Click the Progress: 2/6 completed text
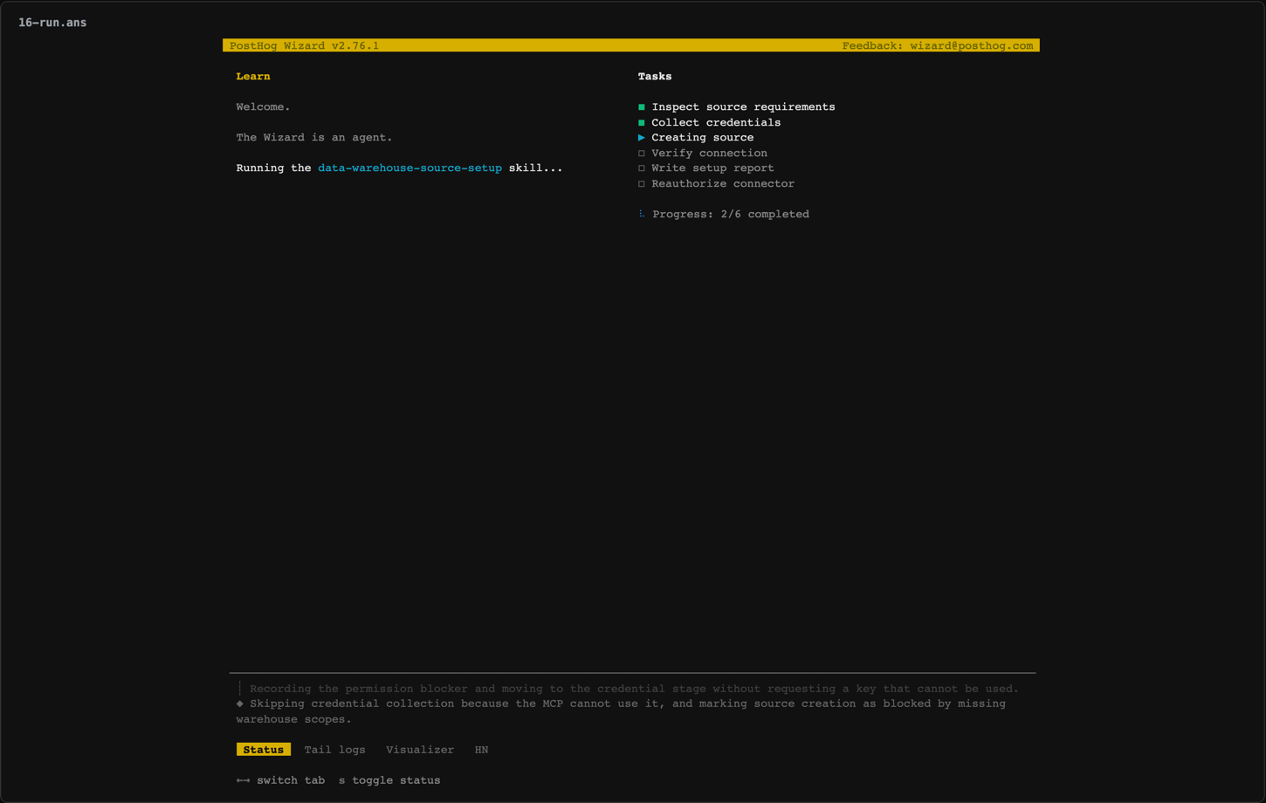 pos(731,214)
